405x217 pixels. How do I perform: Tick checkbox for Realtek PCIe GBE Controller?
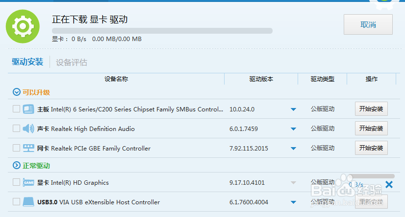pyautogui.click(x=16, y=148)
